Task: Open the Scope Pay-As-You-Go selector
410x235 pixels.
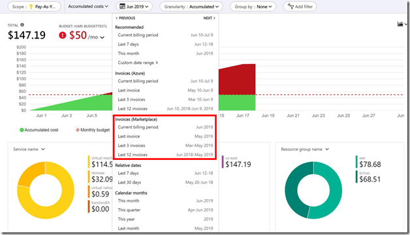Action: click(x=34, y=7)
